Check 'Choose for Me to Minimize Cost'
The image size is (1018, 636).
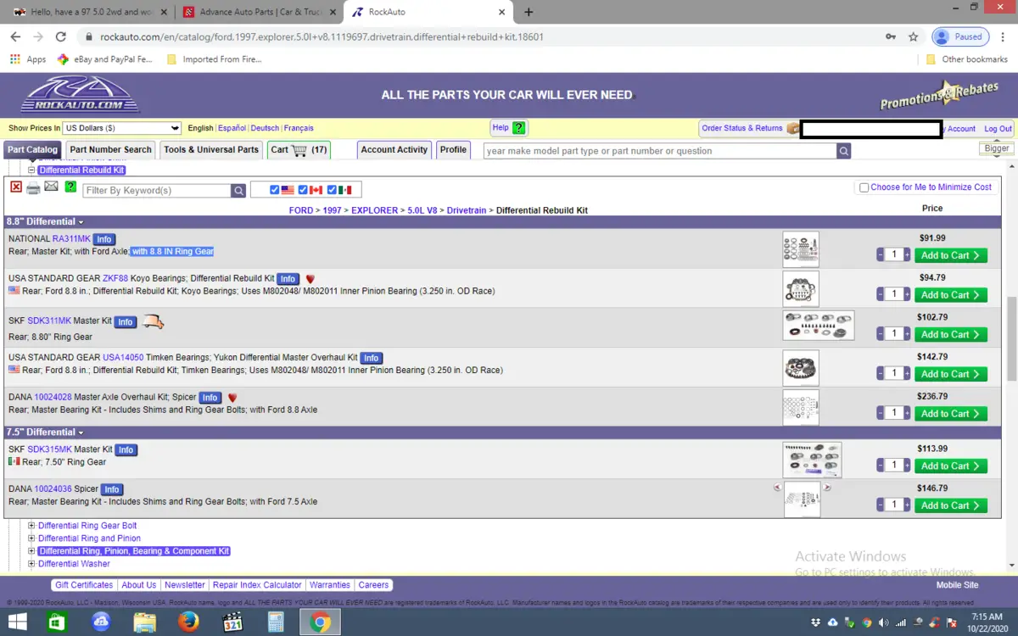pyautogui.click(x=864, y=187)
